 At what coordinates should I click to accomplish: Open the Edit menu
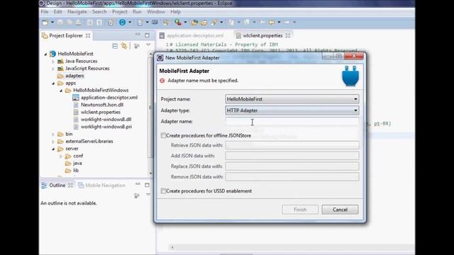point(57,12)
